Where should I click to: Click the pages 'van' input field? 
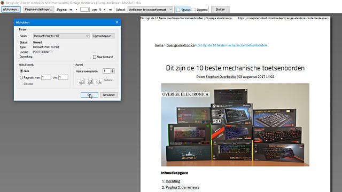[46, 77]
